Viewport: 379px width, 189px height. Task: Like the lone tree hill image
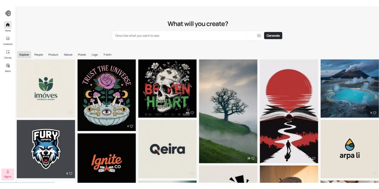pyautogui.click(x=253, y=158)
